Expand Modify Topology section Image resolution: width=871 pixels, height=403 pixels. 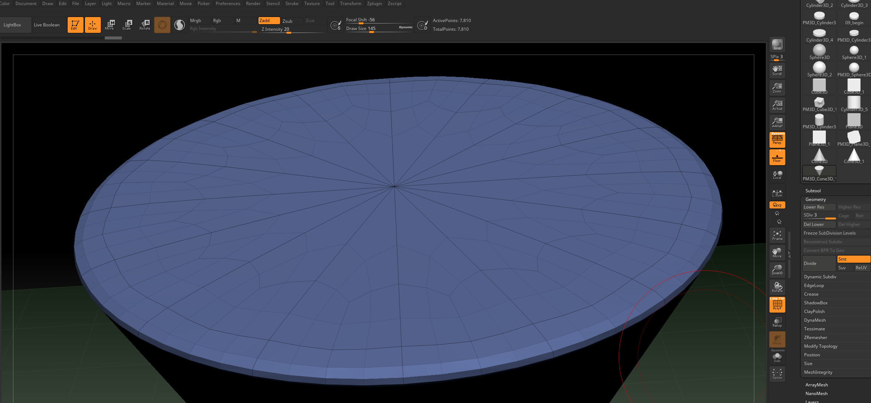click(820, 346)
